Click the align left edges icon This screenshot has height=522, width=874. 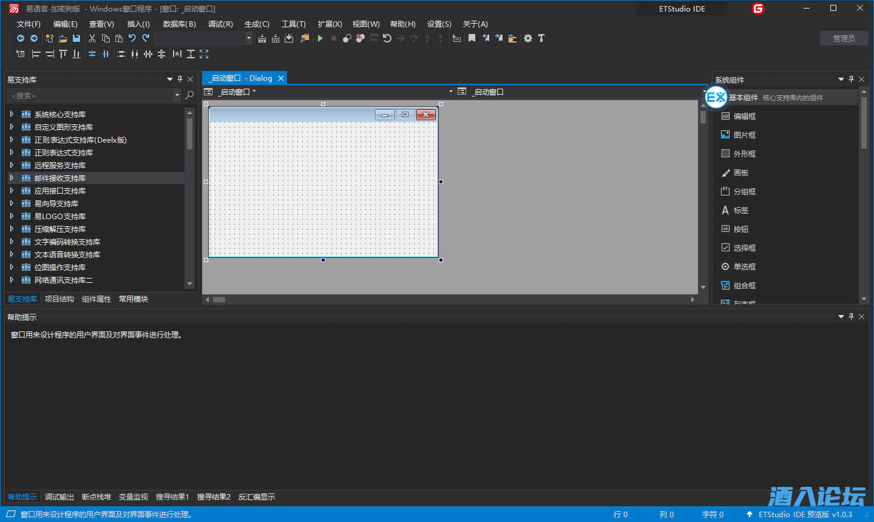pos(36,54)
